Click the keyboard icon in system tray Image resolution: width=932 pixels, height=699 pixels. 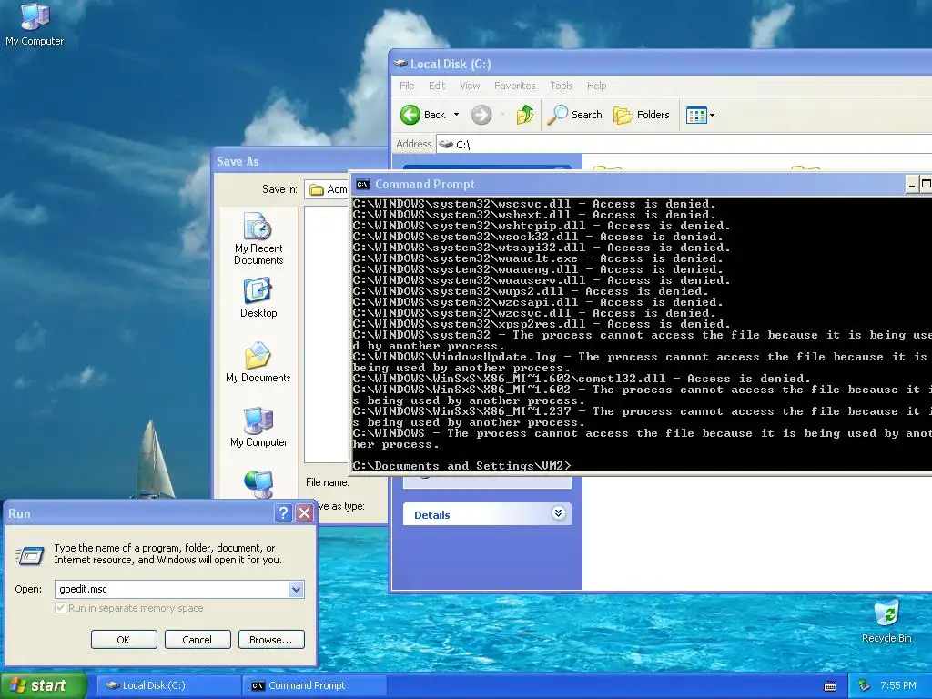(830, 686)
